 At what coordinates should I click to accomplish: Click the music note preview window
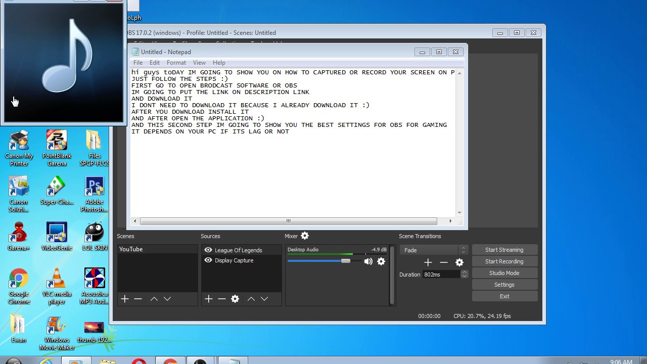pos(64,62)
